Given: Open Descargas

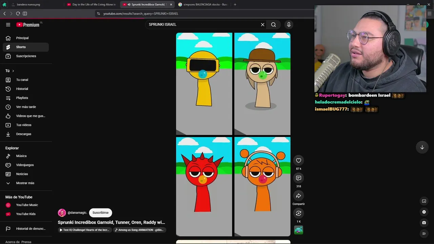Looking at the screenshot, I should click(x=26, y=134).
